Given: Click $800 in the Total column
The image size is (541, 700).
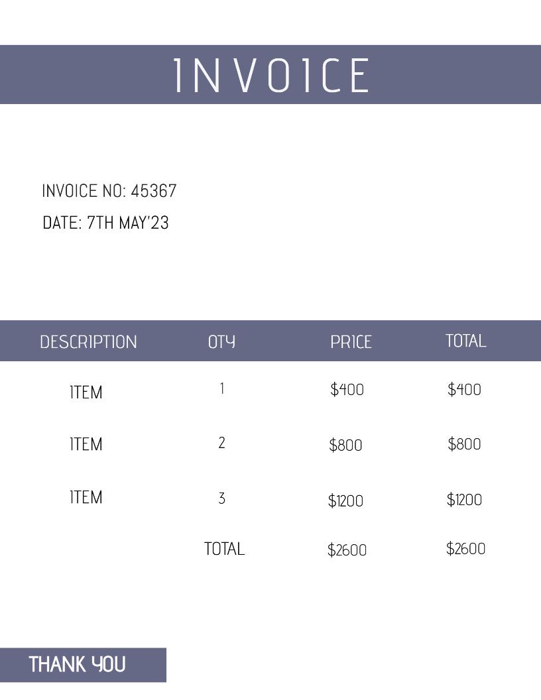Looking at the screenshot, I should (x=464, y=444).
